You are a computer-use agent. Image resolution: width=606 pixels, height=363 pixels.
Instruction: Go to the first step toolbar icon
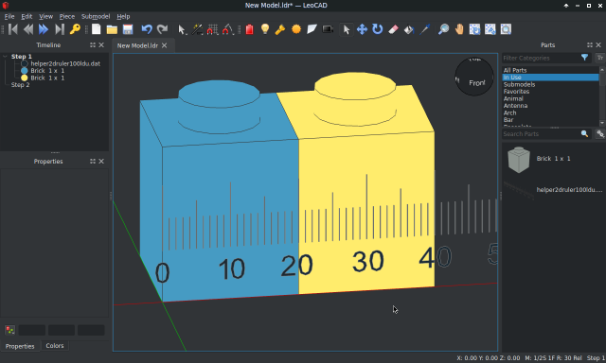(12, 29)
